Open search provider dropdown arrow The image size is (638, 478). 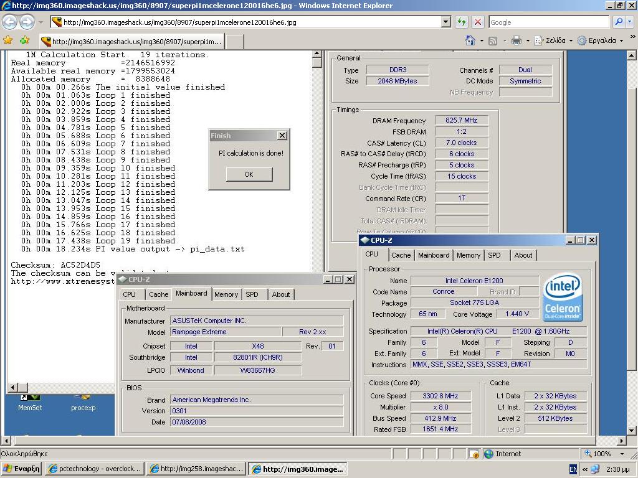tap(631, 22)
